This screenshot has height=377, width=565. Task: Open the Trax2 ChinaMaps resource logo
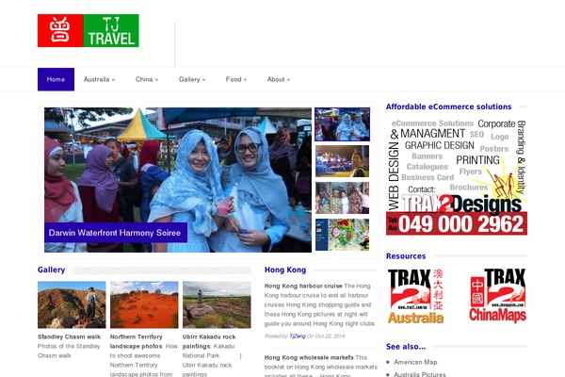[x=498, y=295]
